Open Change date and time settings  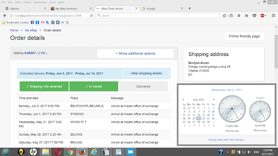tap(226, 140)
